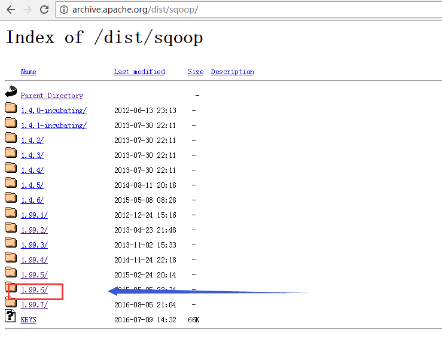442x354 pixels.
Task: Click folder icon beside 1.99.4
Action: coord(11,257)
